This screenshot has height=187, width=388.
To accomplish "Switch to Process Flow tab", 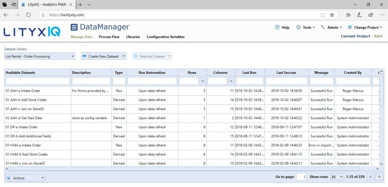I will point(109,37).
